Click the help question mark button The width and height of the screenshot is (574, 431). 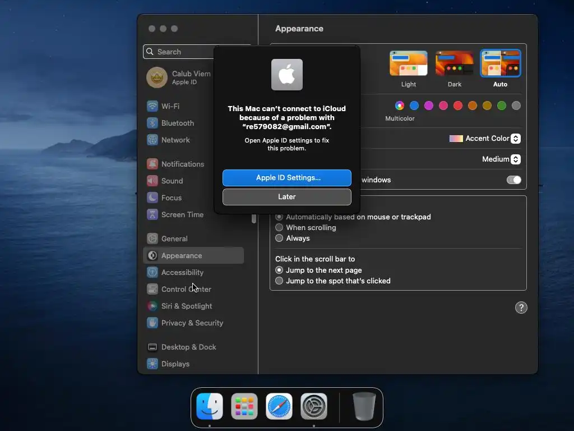coord(521,308)
